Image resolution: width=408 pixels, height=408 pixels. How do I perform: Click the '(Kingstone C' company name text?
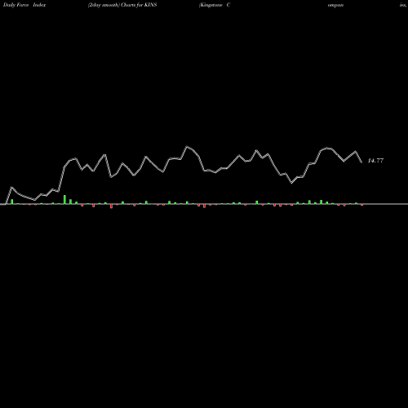tap(215, 5)
